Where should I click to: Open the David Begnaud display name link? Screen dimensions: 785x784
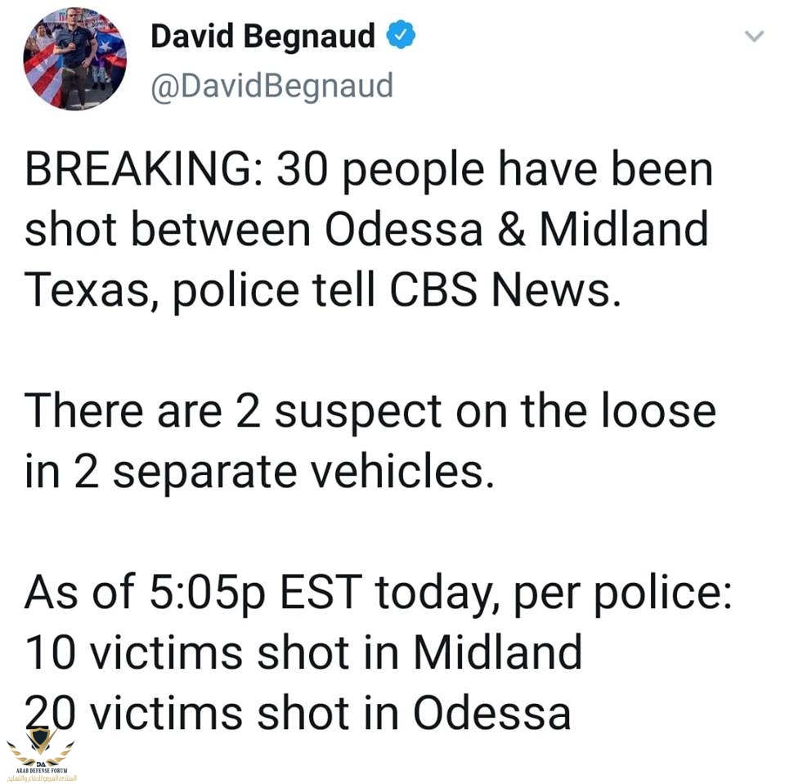pos(262,36)
